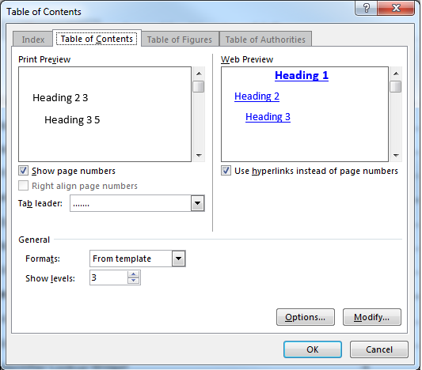422x370 pixels.
Task: Expand the Formats dropdown list
Action: click(178, 259)
